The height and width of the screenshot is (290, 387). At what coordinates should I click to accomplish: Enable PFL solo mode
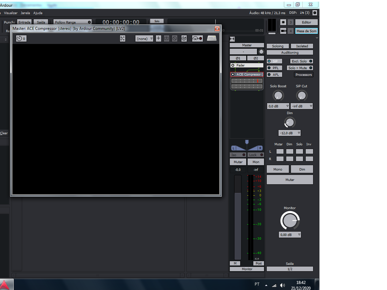(x=275, y=68)
